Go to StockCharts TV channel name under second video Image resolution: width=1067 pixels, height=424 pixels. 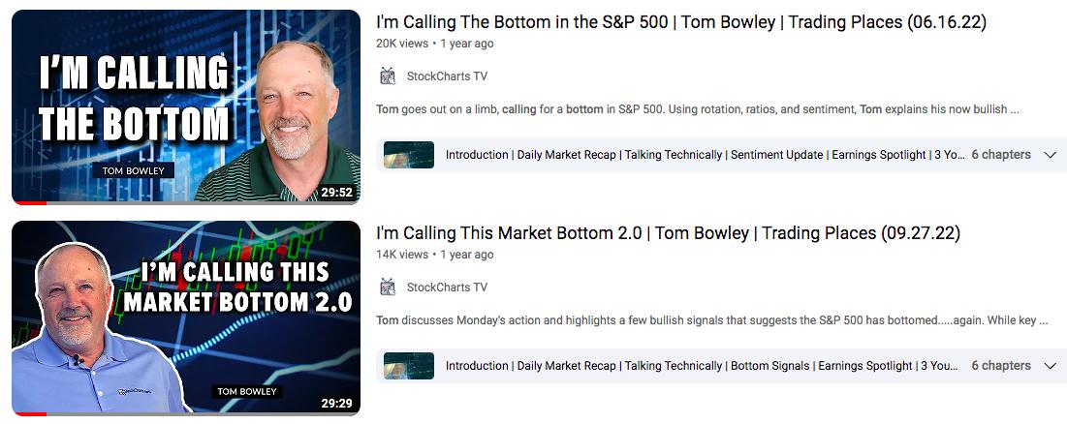pyautogui.click(x=447, y=288)
